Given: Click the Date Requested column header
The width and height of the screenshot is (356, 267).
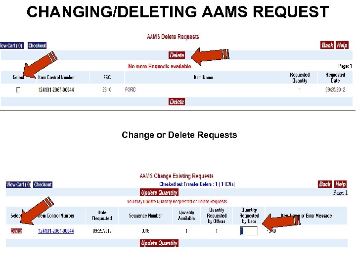Looking at the screenshot, I should 102,215.
